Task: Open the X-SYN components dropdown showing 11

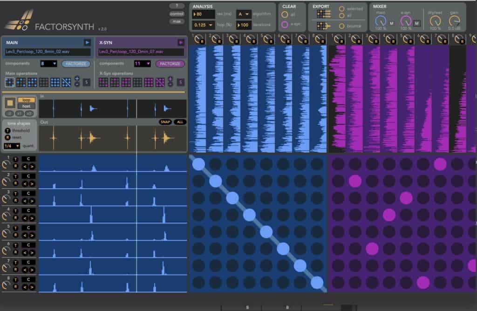Action: (x=142, y=63)
